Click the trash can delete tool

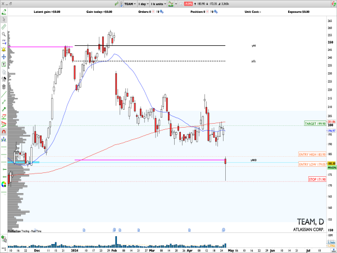(x=4, y=87)
